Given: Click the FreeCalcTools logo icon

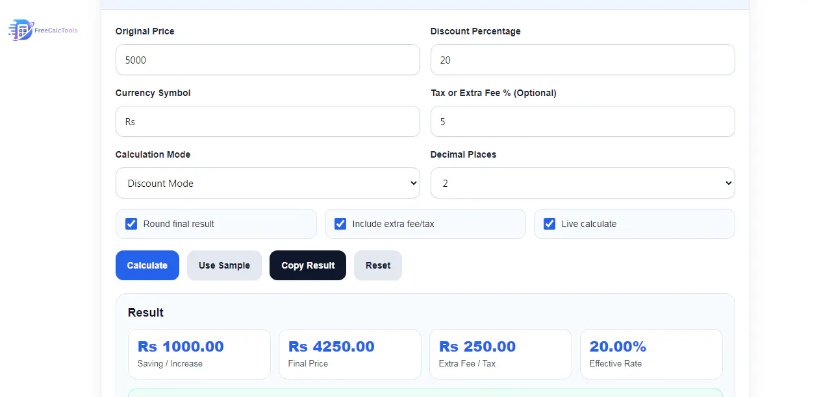Looking at the screenshot, I should pyautogui.click(x=21, y=30).
